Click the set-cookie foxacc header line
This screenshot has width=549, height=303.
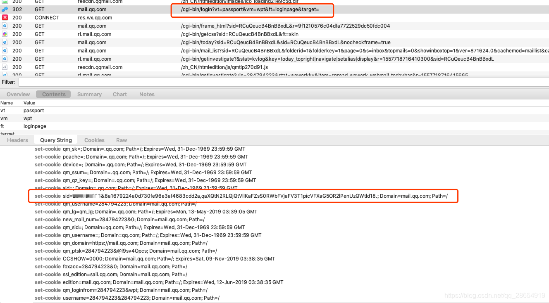pyautogui.click(x=111, y=267)
